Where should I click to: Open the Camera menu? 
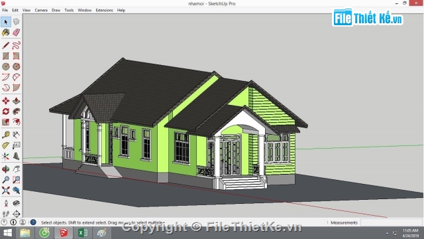tap(41, 11)
